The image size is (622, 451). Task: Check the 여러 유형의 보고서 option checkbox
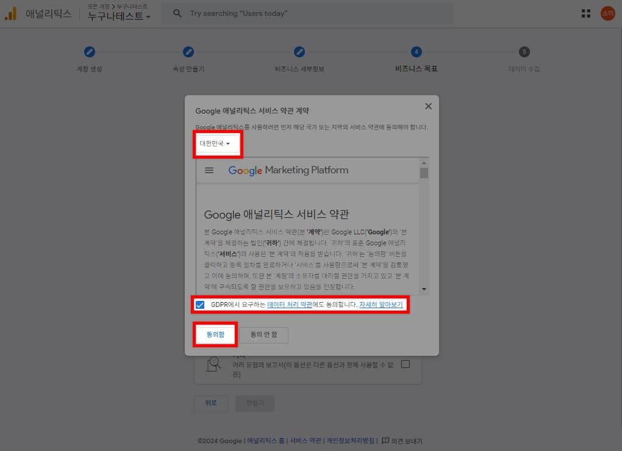[x=406, y=364]
